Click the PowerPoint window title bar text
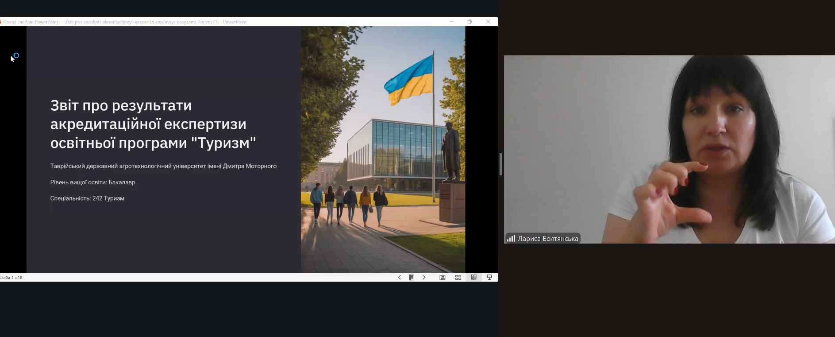835x337 pixels. (x=125, y=22)
